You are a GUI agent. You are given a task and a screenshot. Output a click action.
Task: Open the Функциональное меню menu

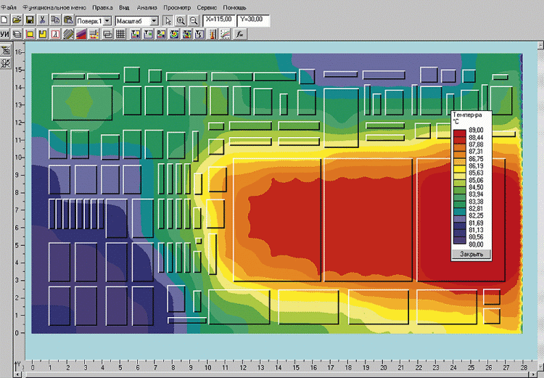pyautogui.click(x=54, y=7)
